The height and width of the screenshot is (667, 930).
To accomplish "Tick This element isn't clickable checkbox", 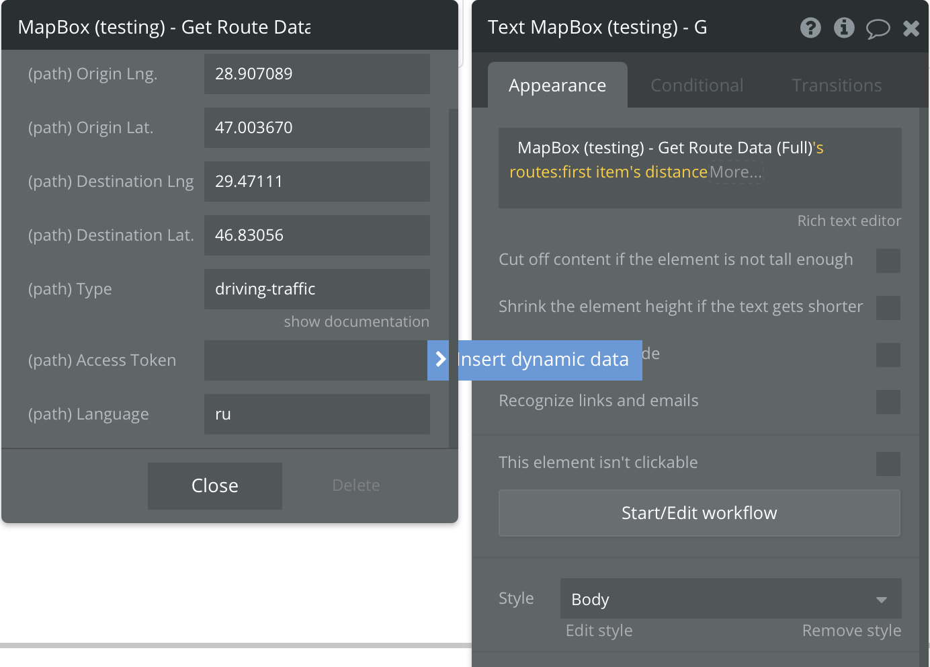I will pyautogui.click(x=888, y=464).
